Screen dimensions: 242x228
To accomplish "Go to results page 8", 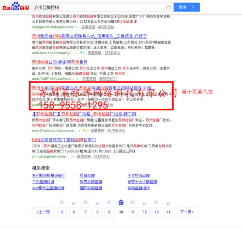I will [x=97, y=212].
